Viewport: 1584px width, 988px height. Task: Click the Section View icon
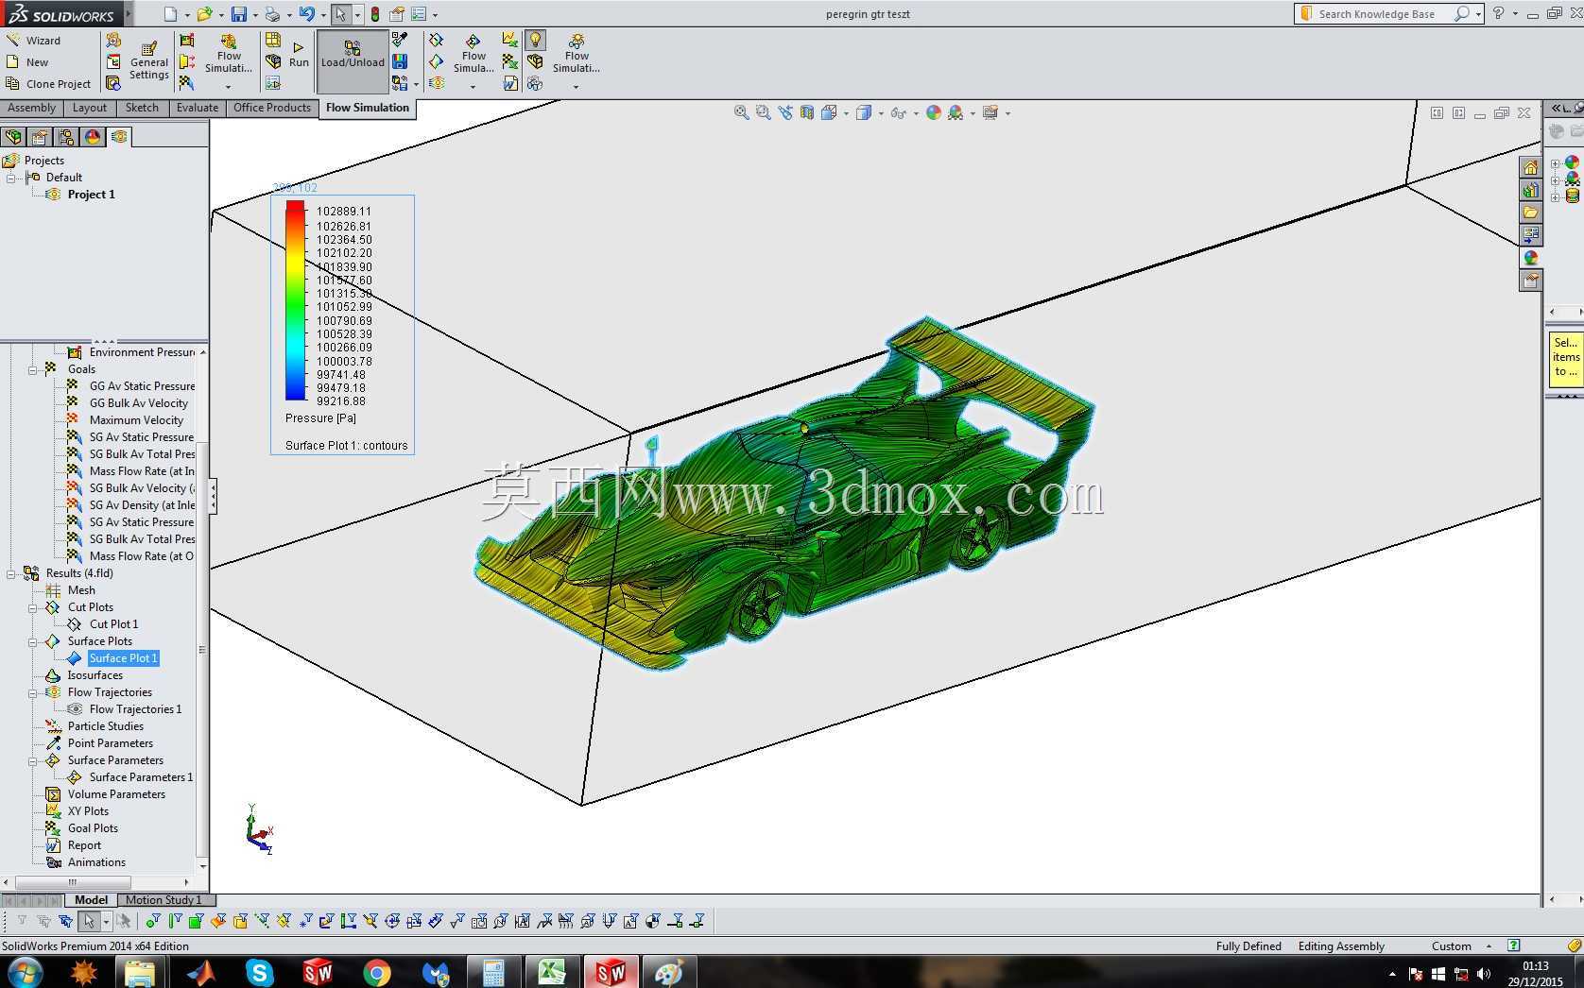click(807, 112)
